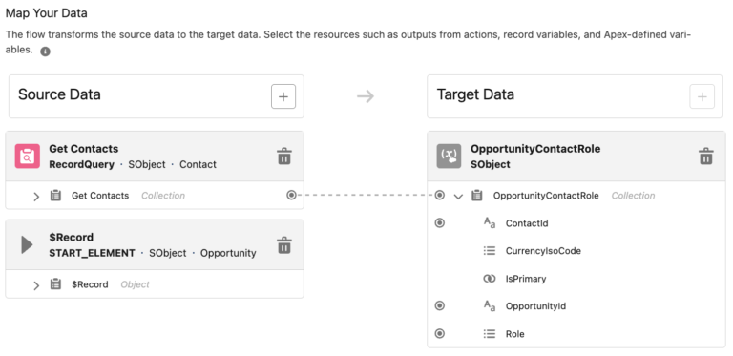Click the $Record object clipboard icon
Screen dimensions: 733x356
pos(55,284)
